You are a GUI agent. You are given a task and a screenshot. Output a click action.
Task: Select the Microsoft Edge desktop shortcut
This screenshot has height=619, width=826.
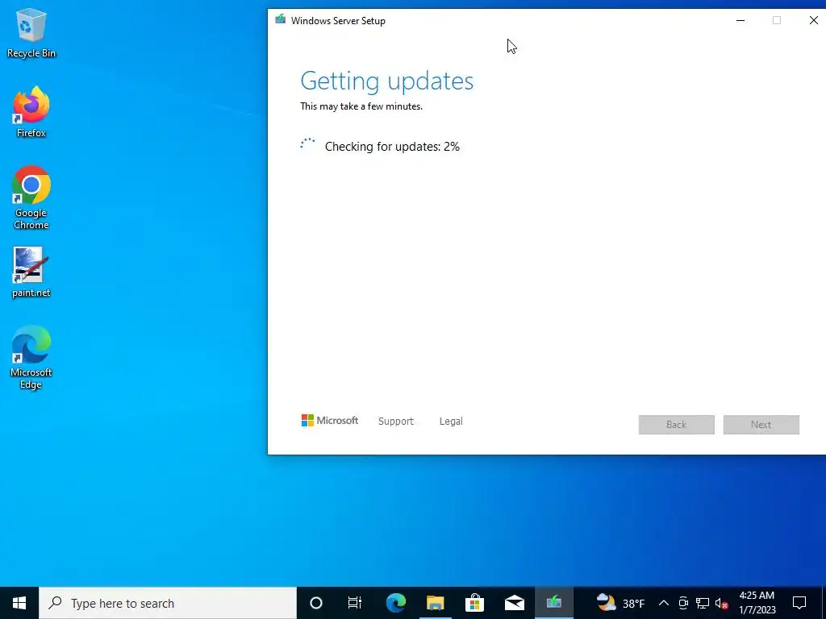(x=31, y=357)
